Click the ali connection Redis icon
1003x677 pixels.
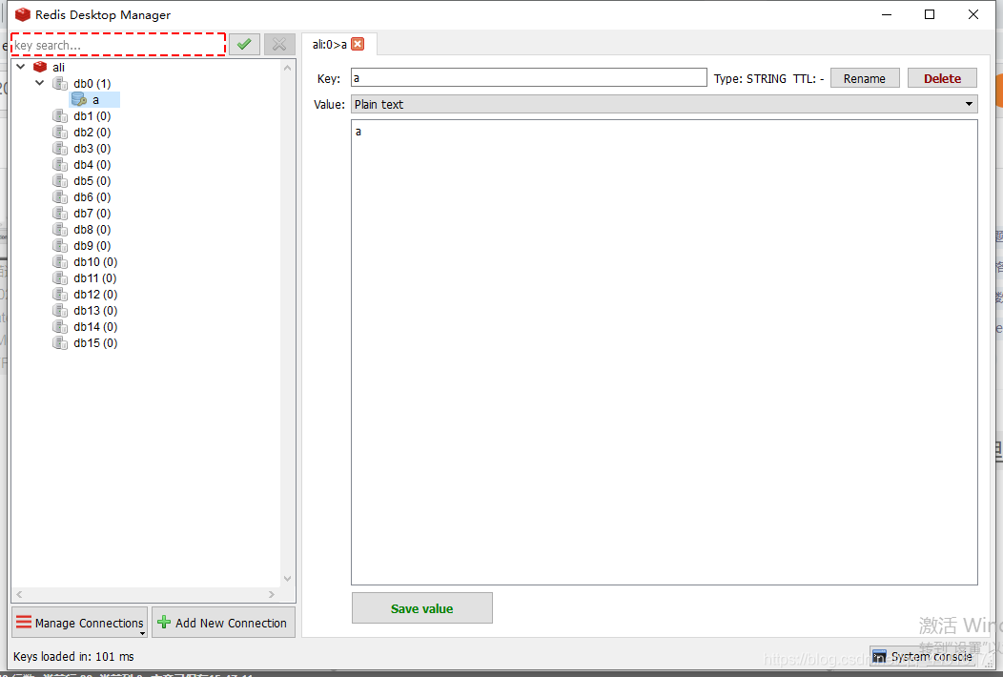coord(40,67)
